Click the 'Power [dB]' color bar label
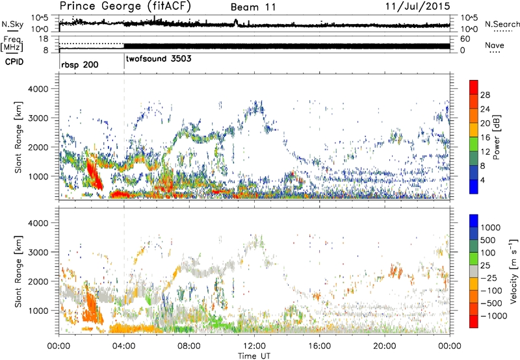The height and width of the screenshot is (360, 520). click(x=496, y=137)
